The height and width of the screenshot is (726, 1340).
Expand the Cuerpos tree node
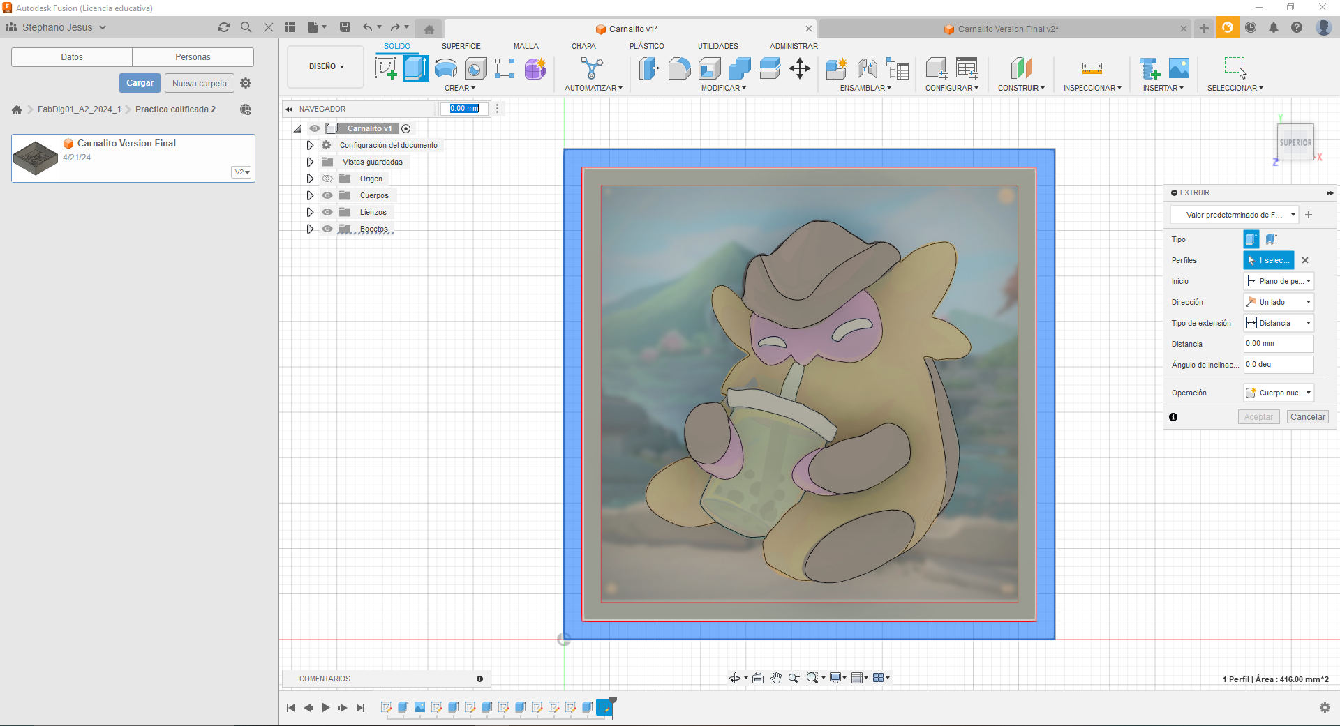310,195
